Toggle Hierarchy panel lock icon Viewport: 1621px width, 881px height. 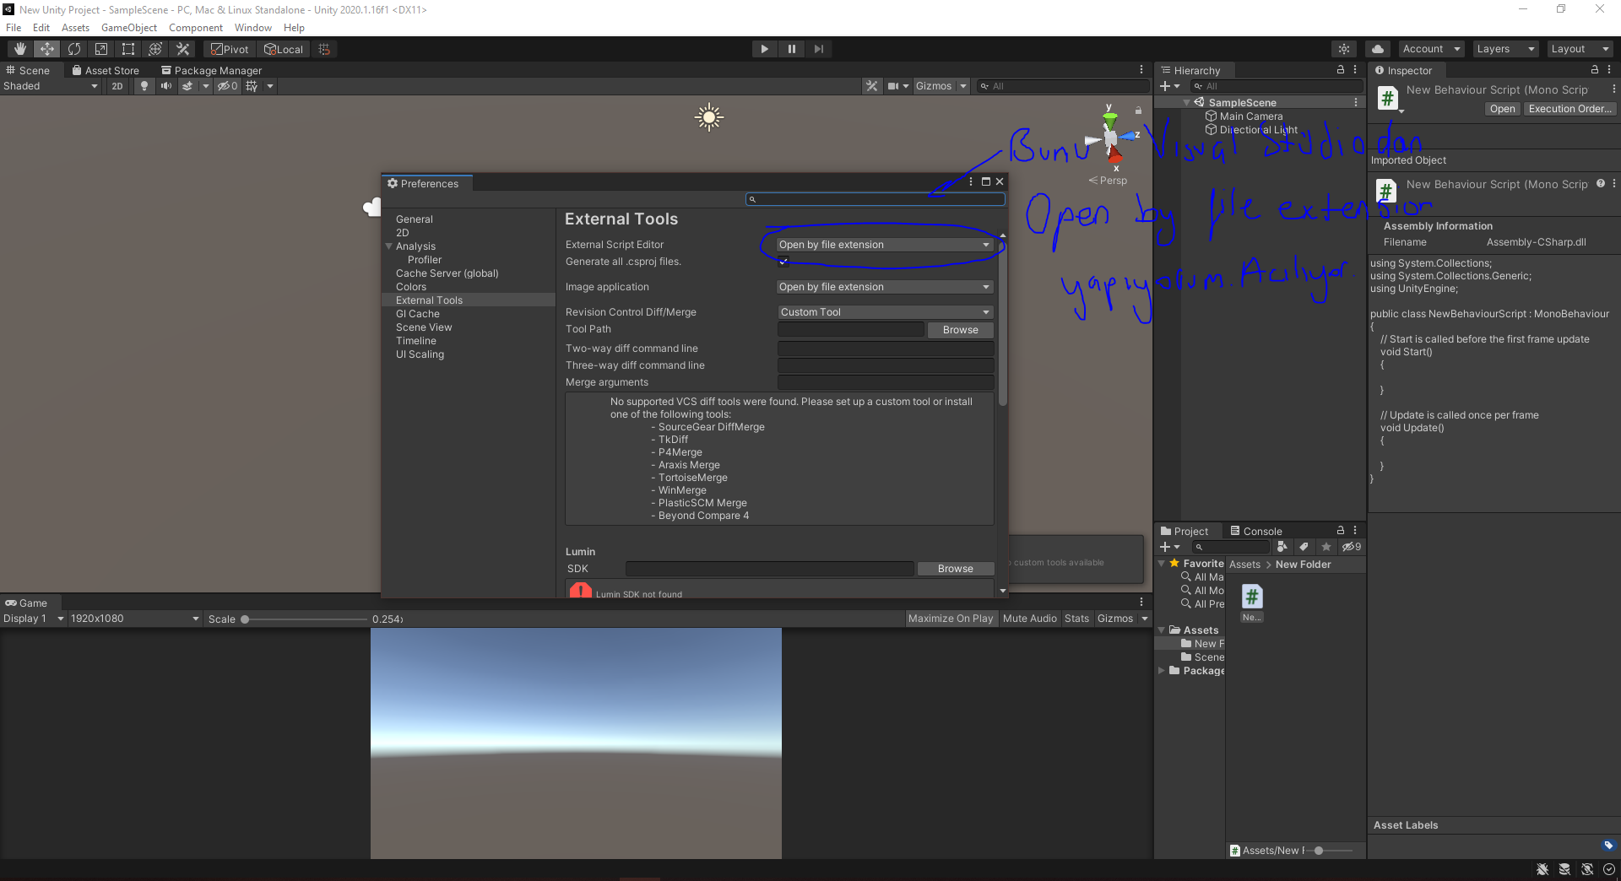tap(1341, 70)
